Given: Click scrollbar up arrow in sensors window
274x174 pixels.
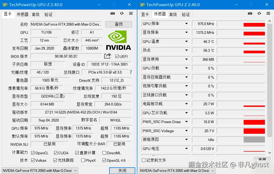Looking at the screenshot, I should (270, 21).
